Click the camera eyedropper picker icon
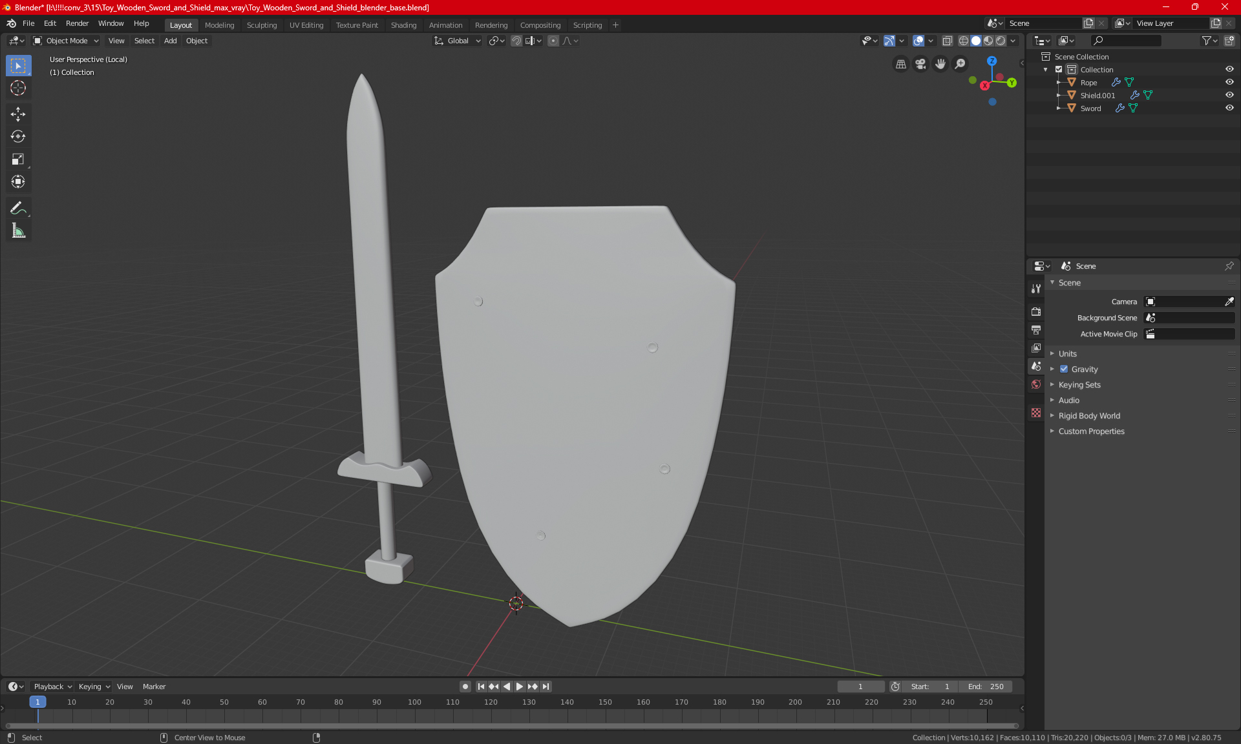1241x744 pixels. coord(1229,302)
